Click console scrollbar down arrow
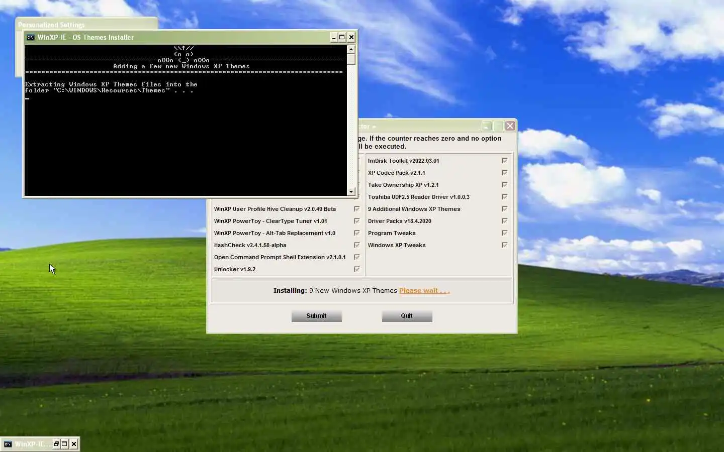724x452 pixels. click(x=351, y=191)
